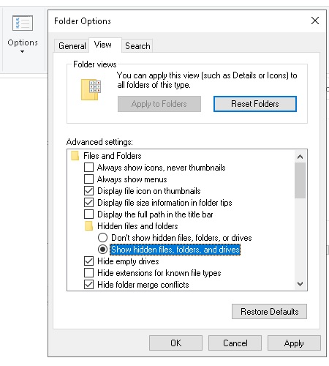Screen dimensions: 329x366
Task: Expand the Options dropdown arrow
Action: point(22,52)
